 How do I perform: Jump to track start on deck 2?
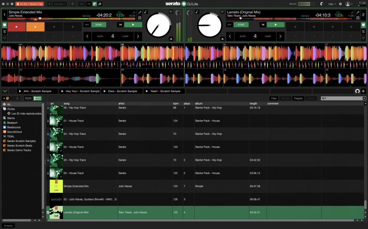[x=263, y=25]
